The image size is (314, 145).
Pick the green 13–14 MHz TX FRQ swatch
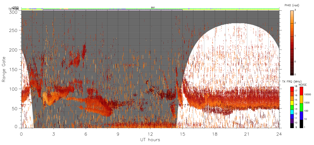pyautogui.click(x=292, y=107)
